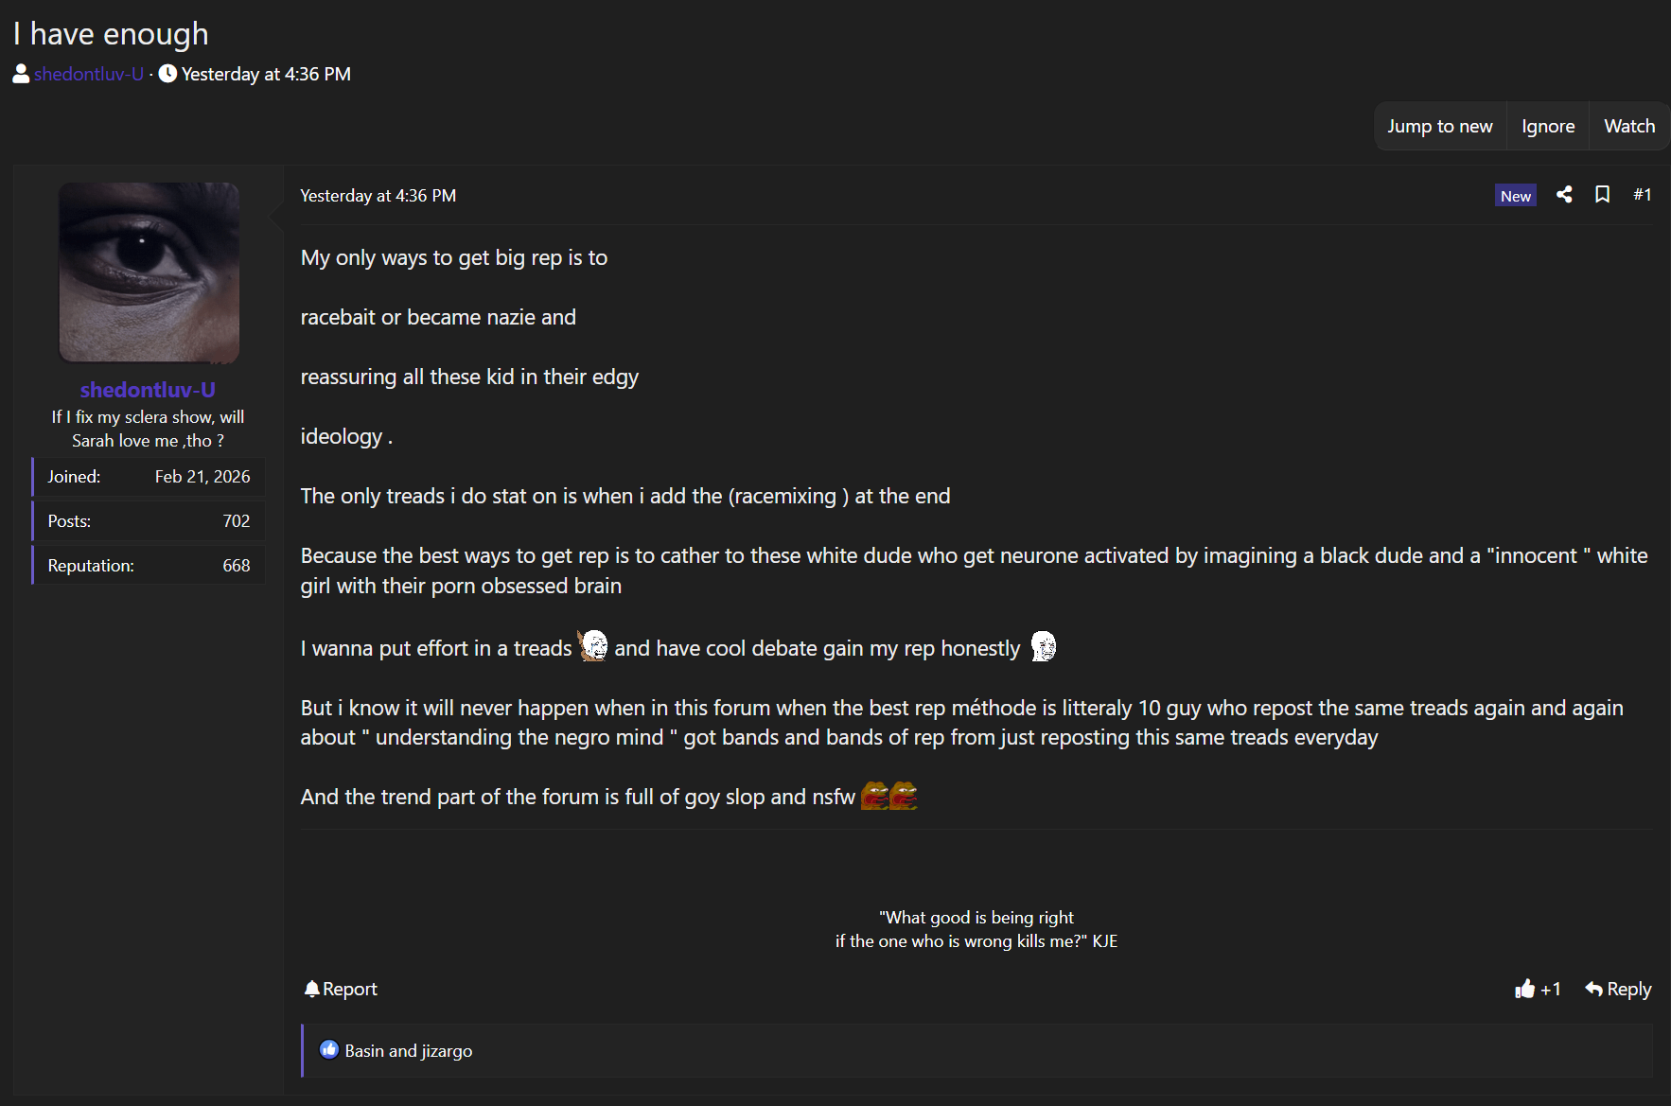Image resolution: width=1671 pixels, height=1106 pixels.
Task: Click the clock icon beside thread date
Action: point(167,74)
